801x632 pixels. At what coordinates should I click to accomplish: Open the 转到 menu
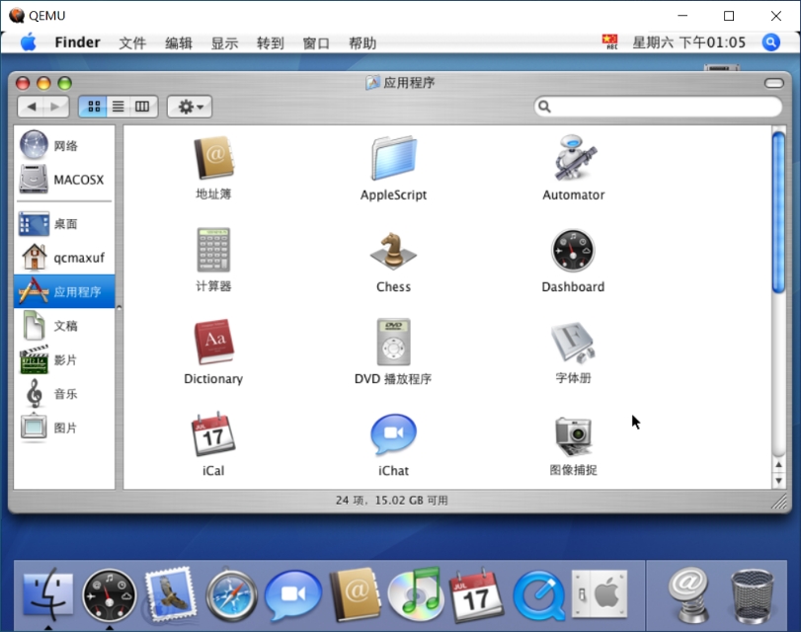pos(270,41)
